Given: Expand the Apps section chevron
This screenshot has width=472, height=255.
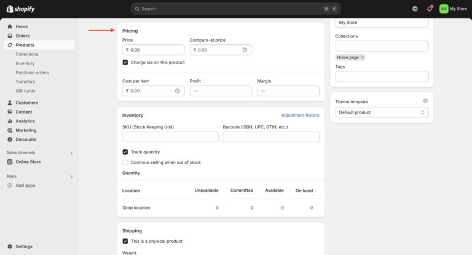Looking at the screenshot, I should click(x=71, y=176).
